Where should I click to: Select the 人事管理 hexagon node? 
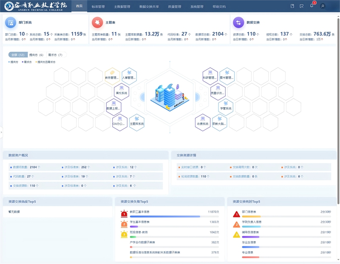point(129,76)
